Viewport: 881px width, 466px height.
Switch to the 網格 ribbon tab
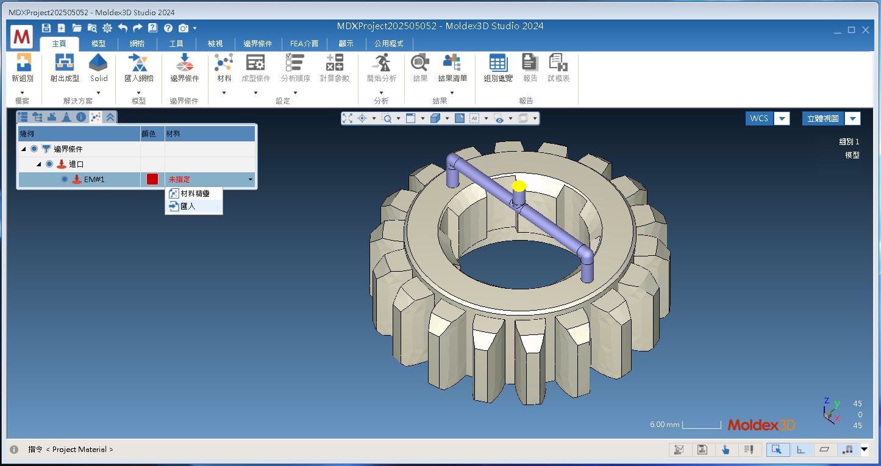tap(137, 44)
